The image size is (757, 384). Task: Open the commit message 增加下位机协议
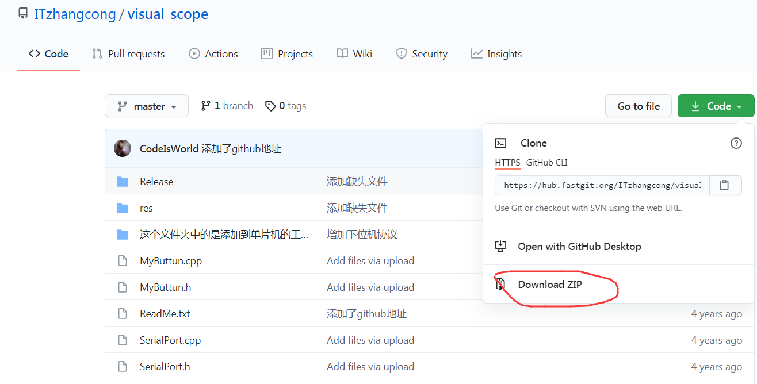click(x=362, y=235)
